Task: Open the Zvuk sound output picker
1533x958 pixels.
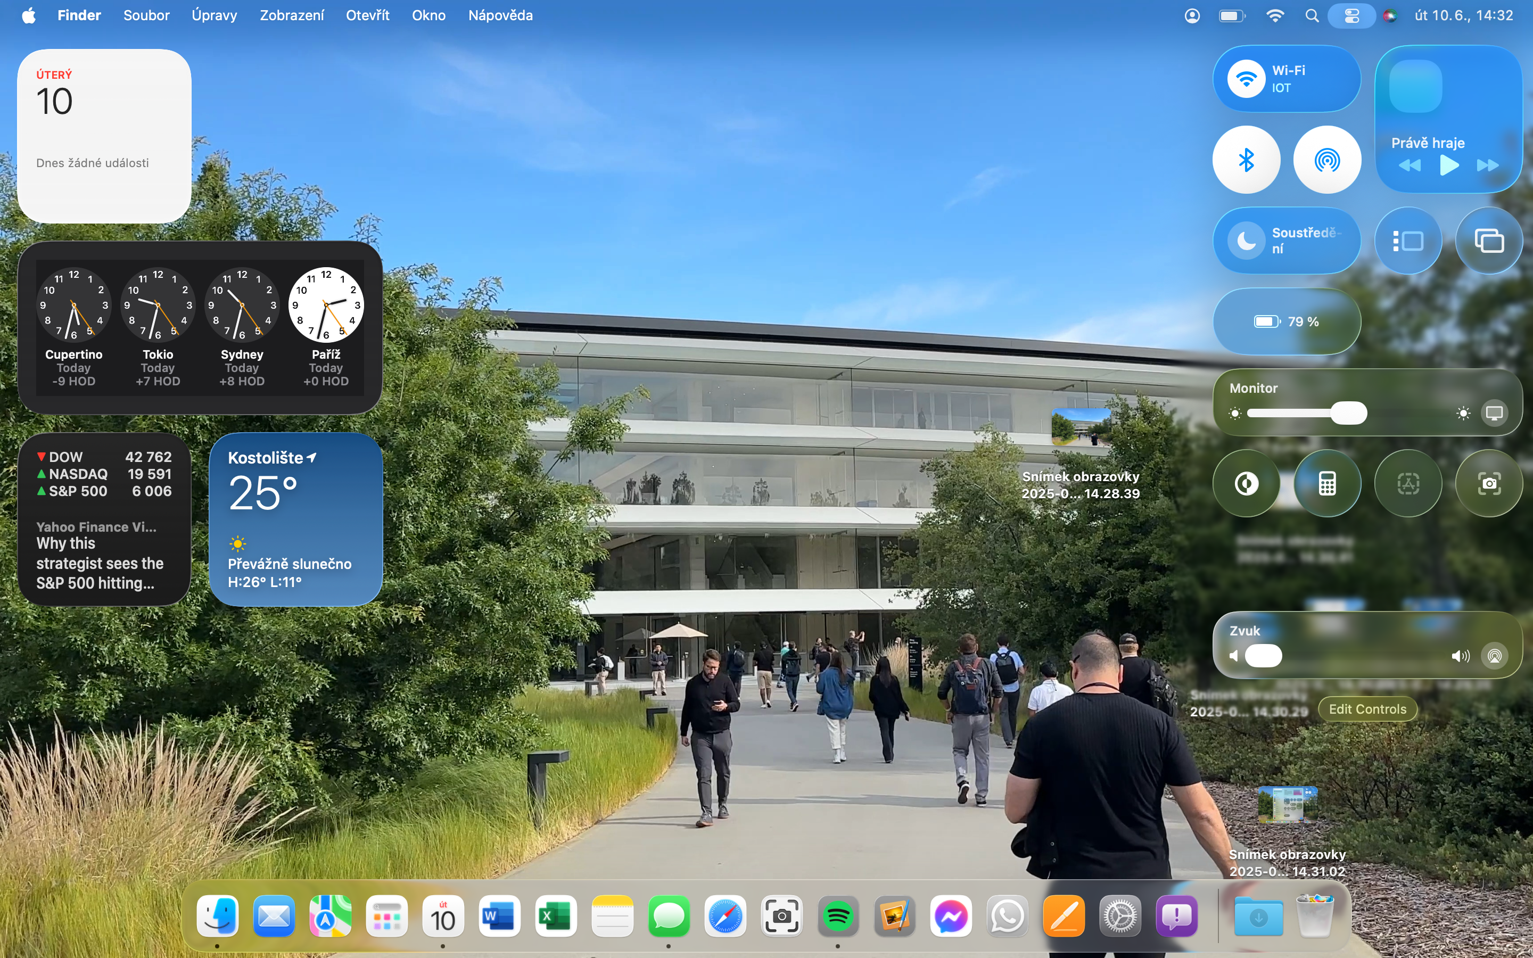Action: pos(1494,656)
